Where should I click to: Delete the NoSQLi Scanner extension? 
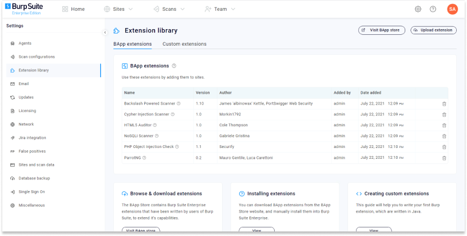point(444,136)
